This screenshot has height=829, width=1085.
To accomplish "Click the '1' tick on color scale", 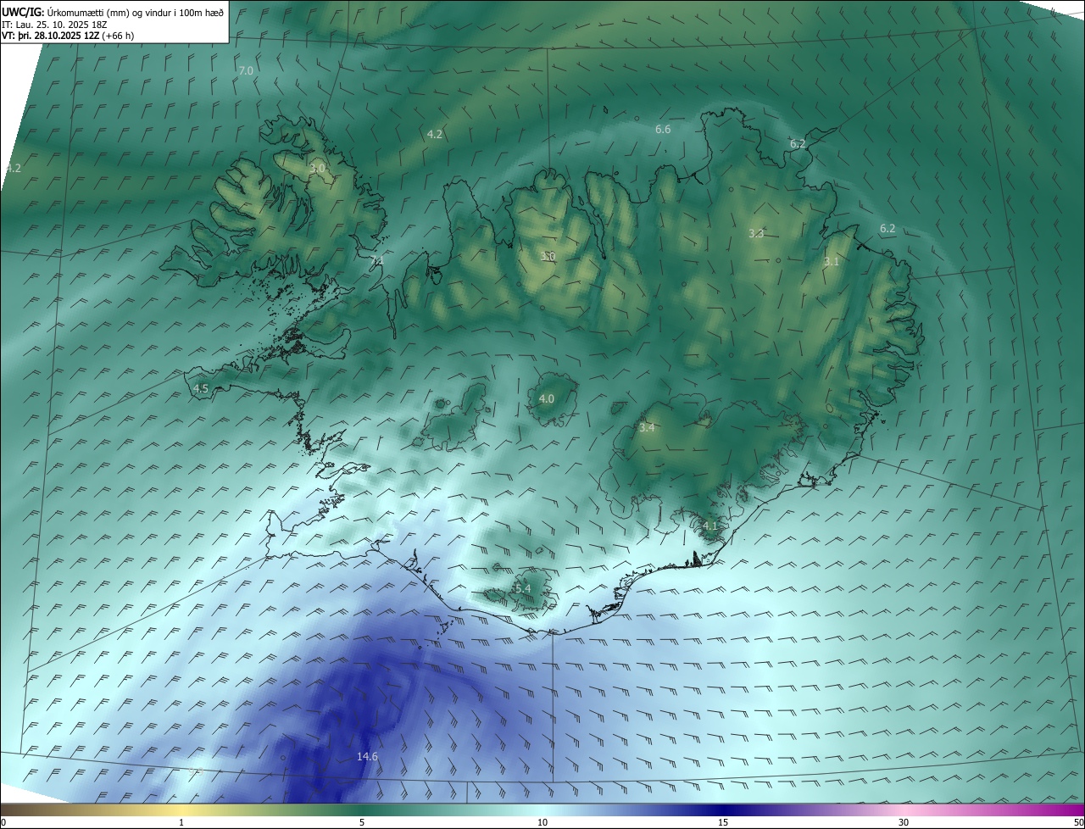I will pyautogui.click(x=181, y=822).
